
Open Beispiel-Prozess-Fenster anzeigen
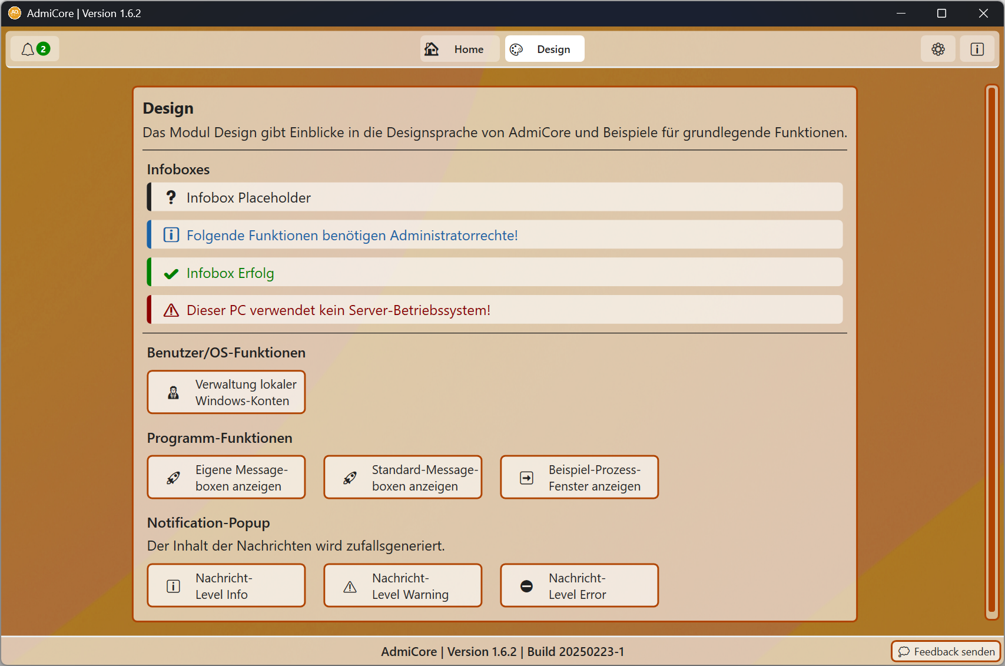click(x=579, y=477)
